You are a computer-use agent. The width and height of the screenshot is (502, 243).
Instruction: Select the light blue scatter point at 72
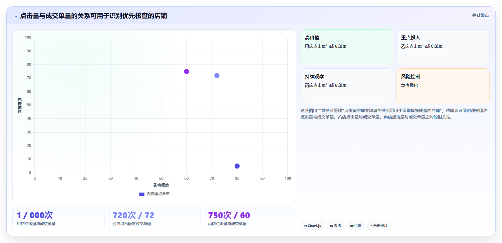[217, 76]
